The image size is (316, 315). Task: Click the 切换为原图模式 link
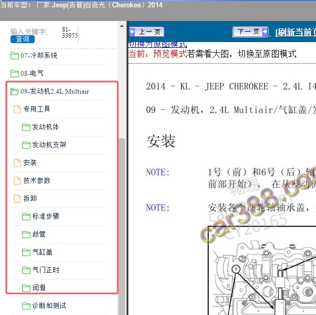158,45
